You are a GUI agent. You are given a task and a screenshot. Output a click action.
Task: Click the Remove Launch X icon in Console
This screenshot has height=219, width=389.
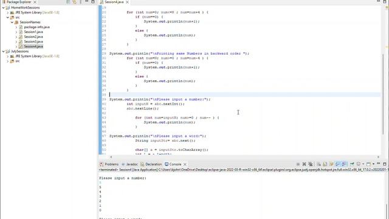click(x=304, y=164)
